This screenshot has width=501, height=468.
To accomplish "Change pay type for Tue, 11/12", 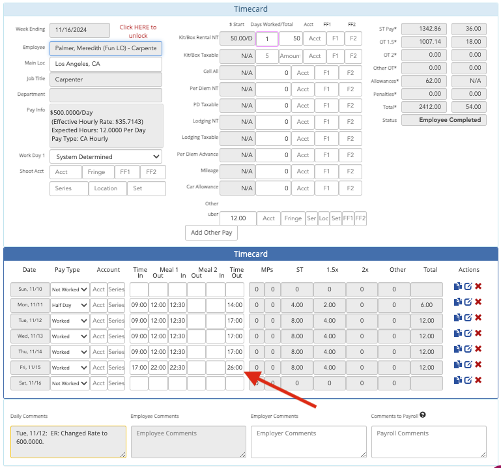I will coord(70,321).
